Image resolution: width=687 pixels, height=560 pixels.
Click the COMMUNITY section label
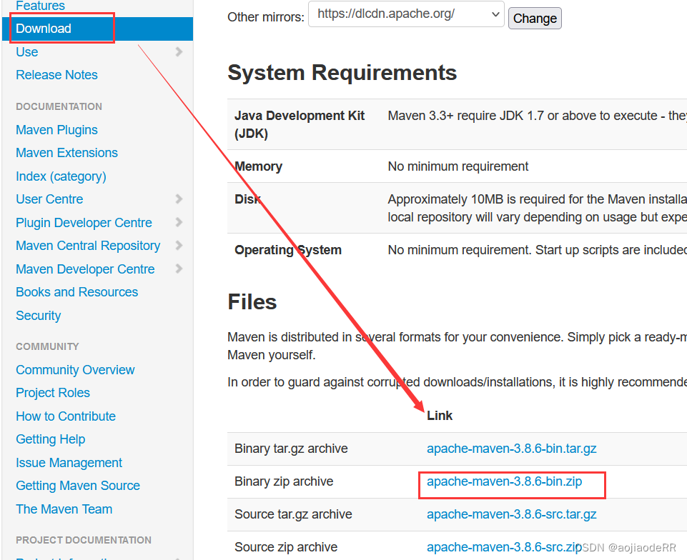click(47, 346)
